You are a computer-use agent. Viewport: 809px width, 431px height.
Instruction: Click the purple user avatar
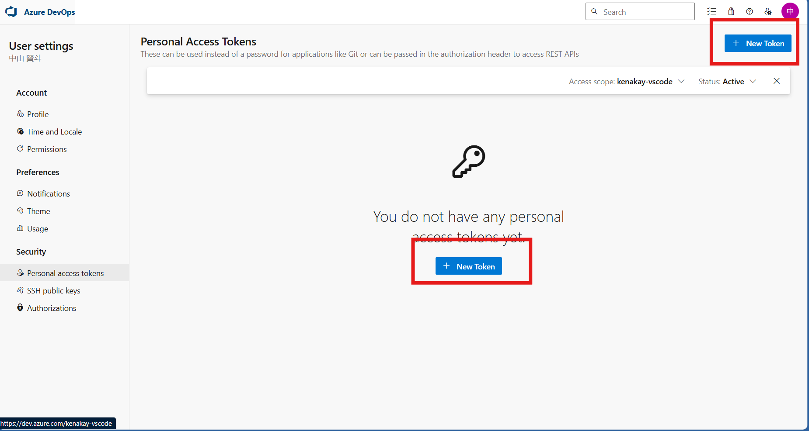point(790,11)
